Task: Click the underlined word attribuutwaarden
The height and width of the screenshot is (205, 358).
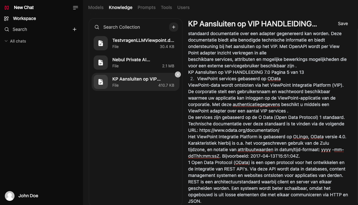Action: point(255,150)
